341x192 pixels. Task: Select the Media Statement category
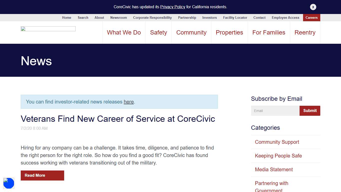click(x=274, y=169)
